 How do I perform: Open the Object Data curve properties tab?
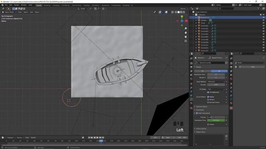(x=191, y=99)
